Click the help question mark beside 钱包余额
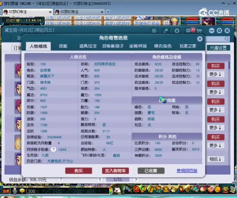Image resolution: width=237 pixels, height=198 pixels. click(60, 179)
